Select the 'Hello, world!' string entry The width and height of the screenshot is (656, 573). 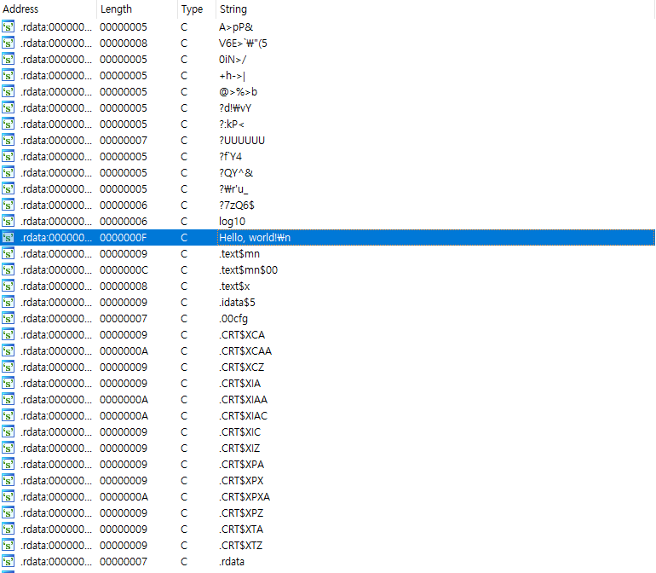[255, 238]
